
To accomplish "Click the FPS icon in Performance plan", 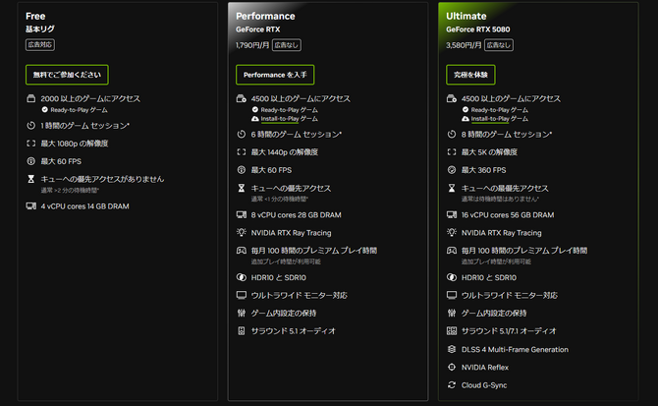I will [x=242, y=170].
